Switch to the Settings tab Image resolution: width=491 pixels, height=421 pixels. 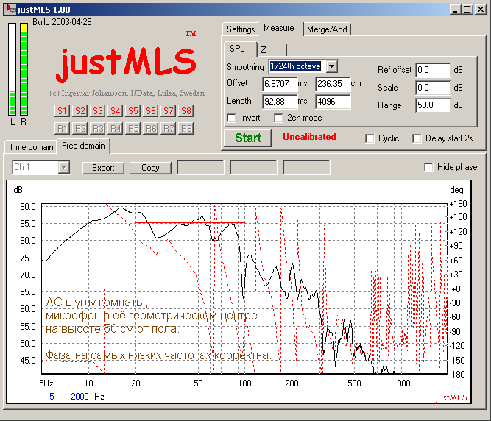[x=241, y=29]
